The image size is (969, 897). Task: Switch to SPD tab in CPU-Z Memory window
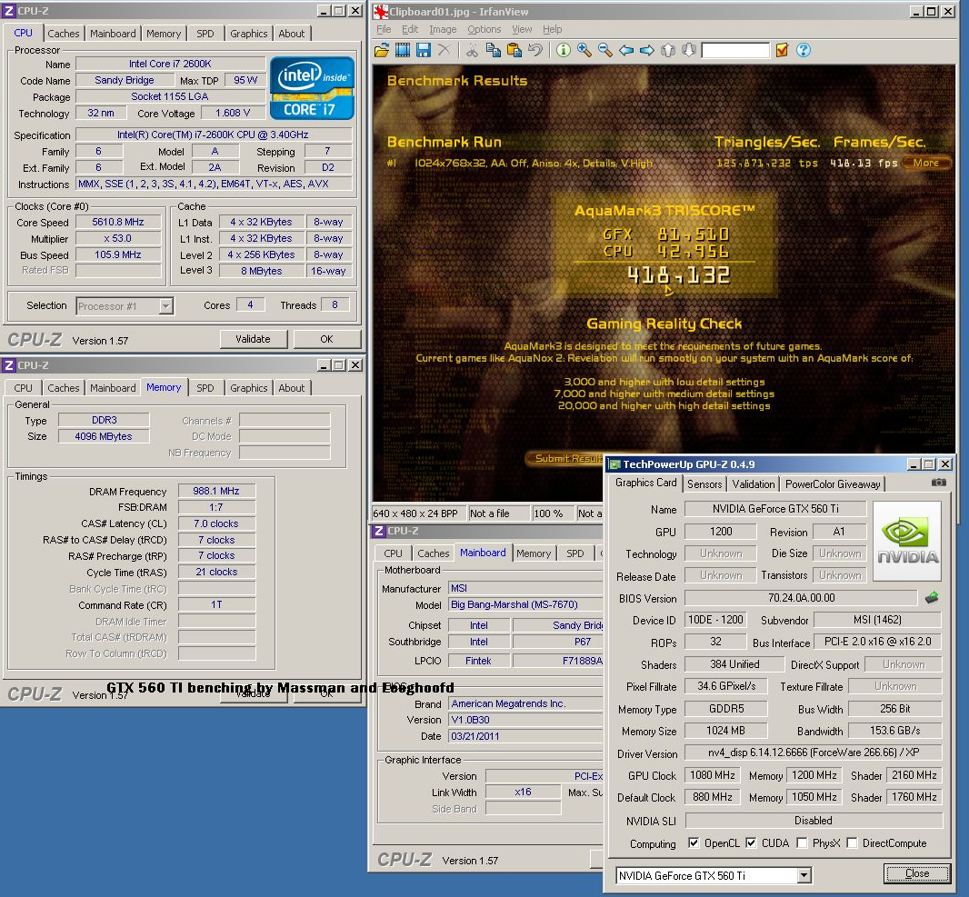(x=205, y=388)
